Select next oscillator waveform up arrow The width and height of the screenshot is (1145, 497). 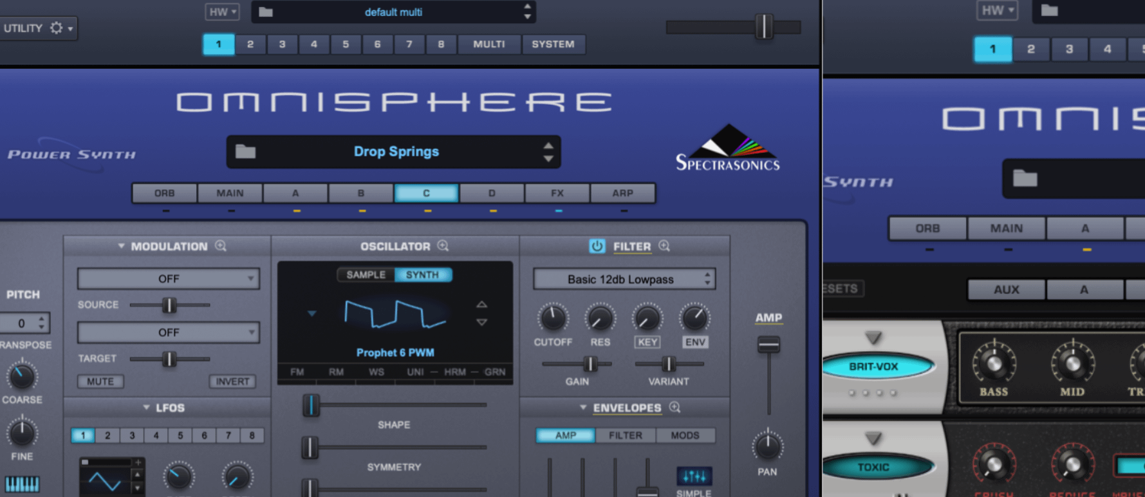481,304
